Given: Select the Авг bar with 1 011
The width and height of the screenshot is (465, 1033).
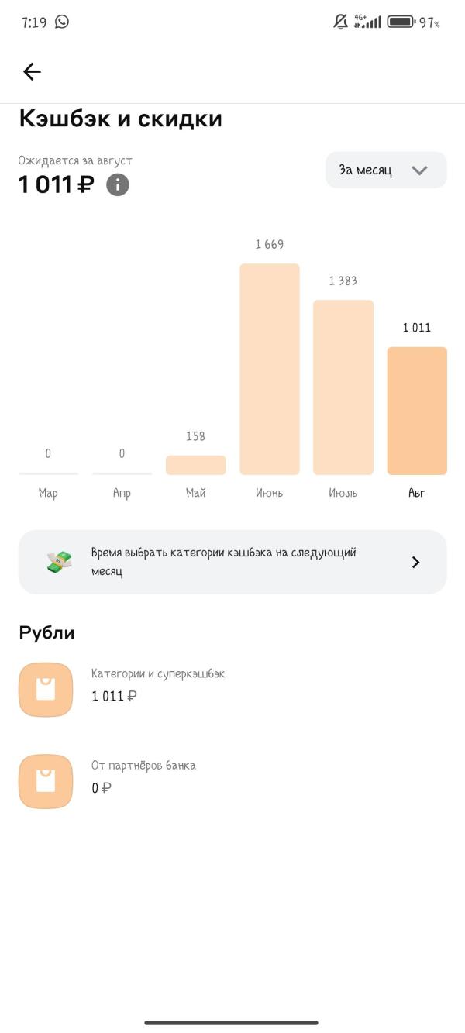Looking at the screenshot, I should click(x=417, y=411).
